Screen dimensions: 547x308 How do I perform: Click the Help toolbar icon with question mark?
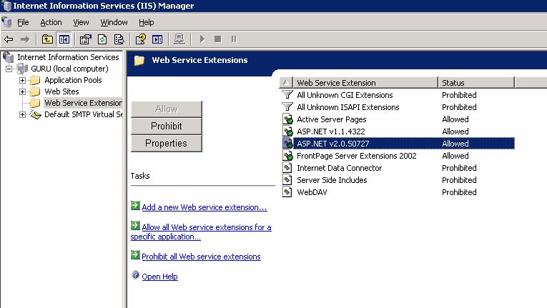pyautogui.click(x=141, y=39)
